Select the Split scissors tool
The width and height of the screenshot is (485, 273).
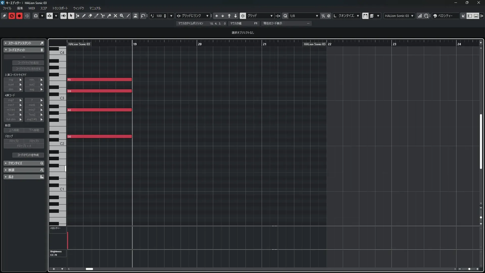(103, 16)
